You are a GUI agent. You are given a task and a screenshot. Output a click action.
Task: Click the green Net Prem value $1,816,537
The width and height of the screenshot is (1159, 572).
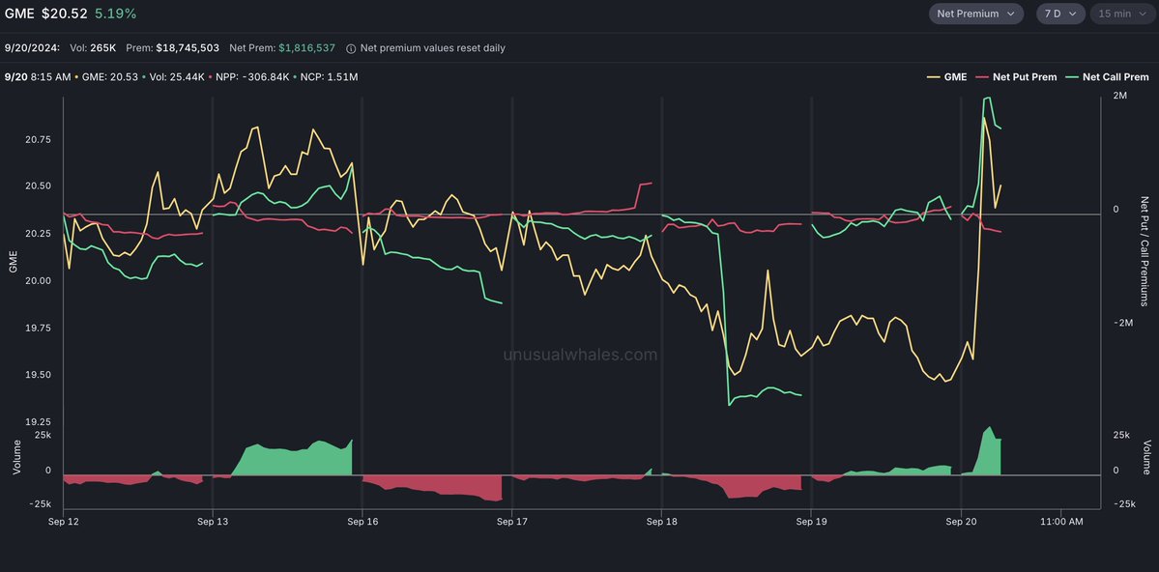(x=306, y=48)
